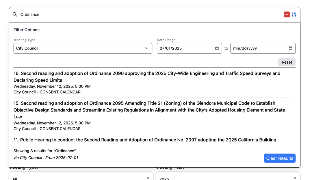Expand the Meeting Year 2025 dropdown
The height and width of the screenshot is (180, 312).
tap(228, 177)
